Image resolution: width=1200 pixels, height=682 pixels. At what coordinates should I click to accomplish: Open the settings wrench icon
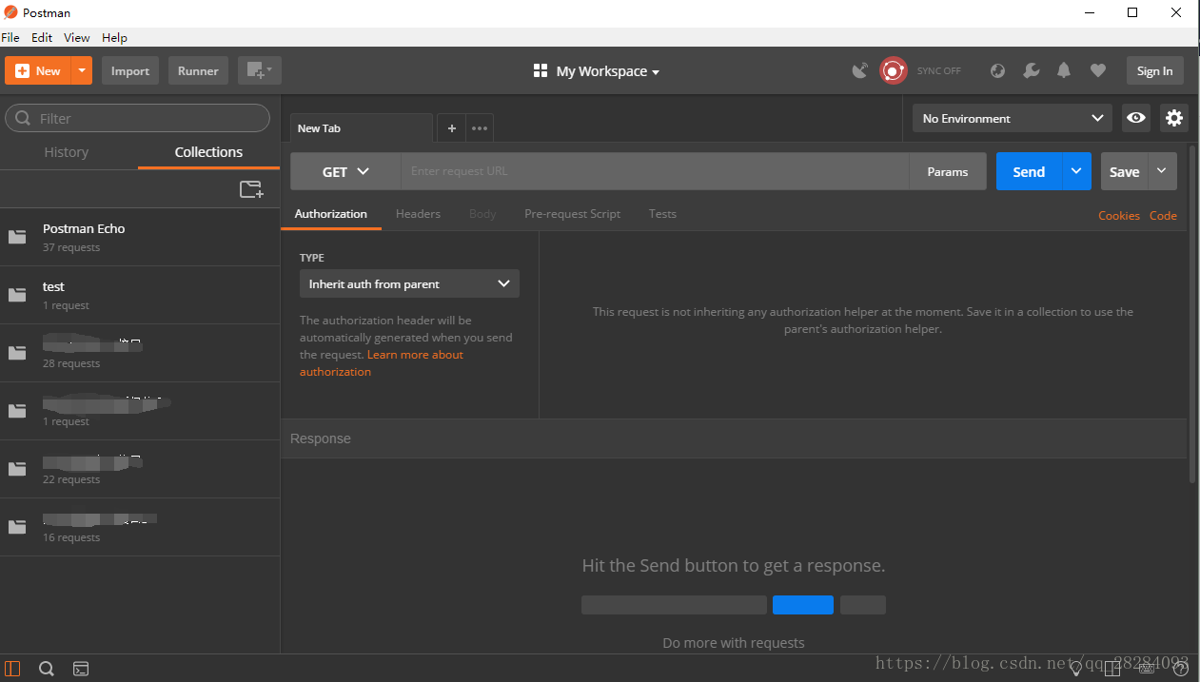pos(1031,70)
